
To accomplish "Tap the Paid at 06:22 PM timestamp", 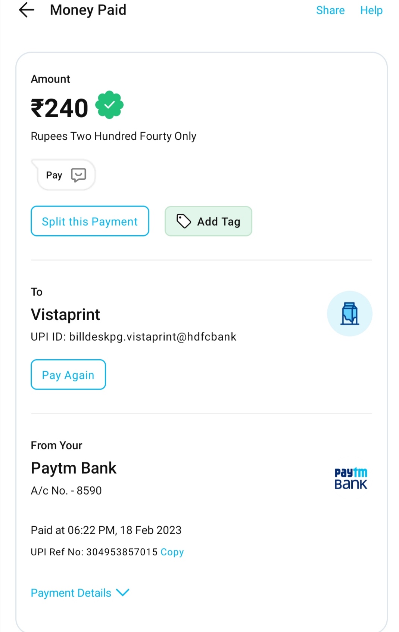I will coord(106,530).
